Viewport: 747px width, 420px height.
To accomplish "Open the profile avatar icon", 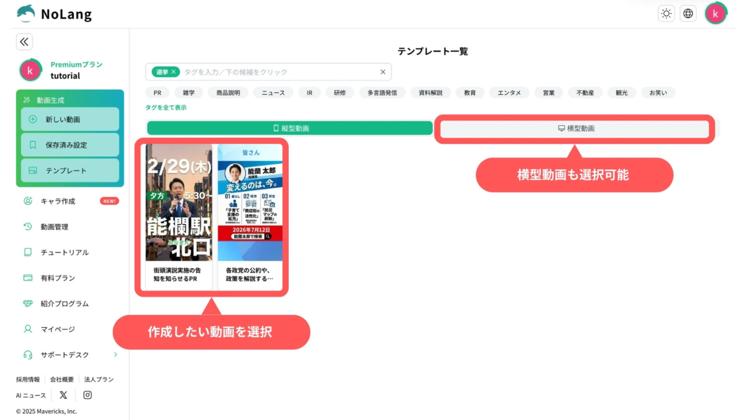I will click(715, 13).
